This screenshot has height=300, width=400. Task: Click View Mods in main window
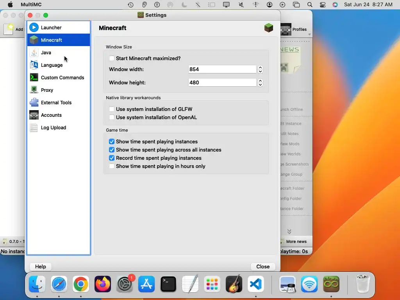[290, 144]
